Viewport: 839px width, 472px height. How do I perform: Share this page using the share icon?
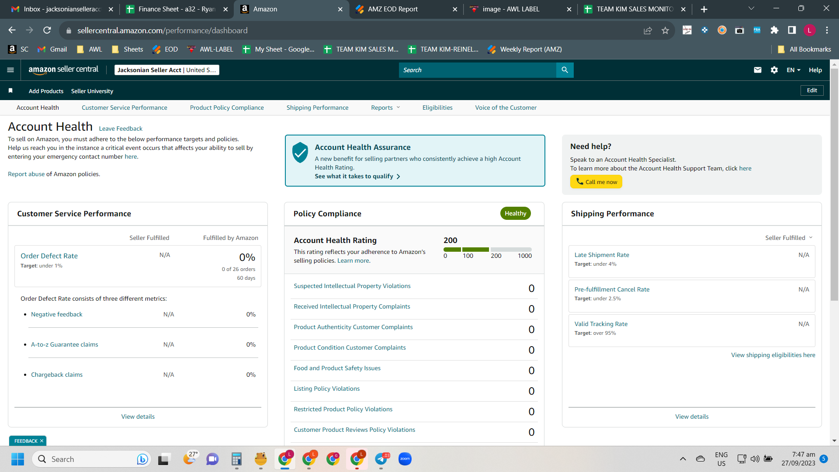tap(648, 30)
